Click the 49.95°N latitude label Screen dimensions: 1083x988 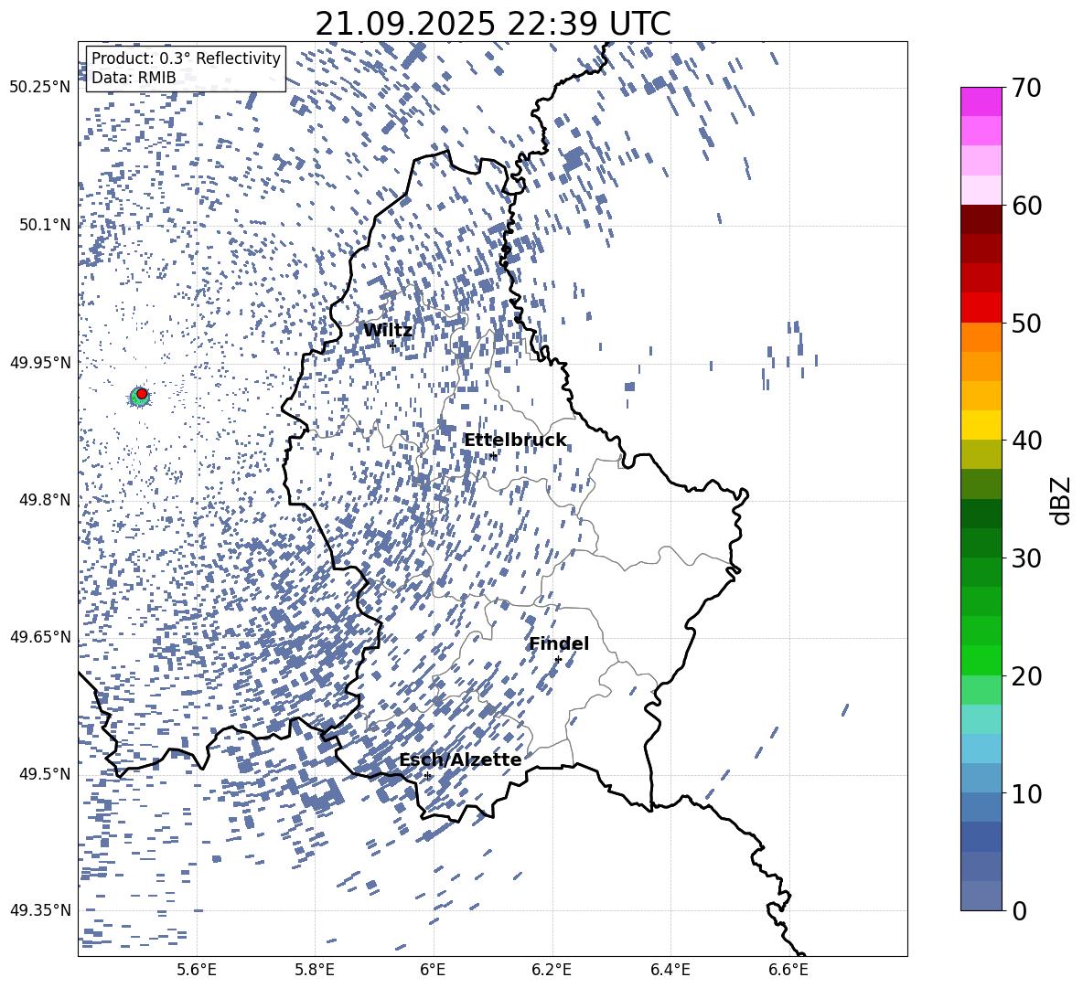click(40, 362)
